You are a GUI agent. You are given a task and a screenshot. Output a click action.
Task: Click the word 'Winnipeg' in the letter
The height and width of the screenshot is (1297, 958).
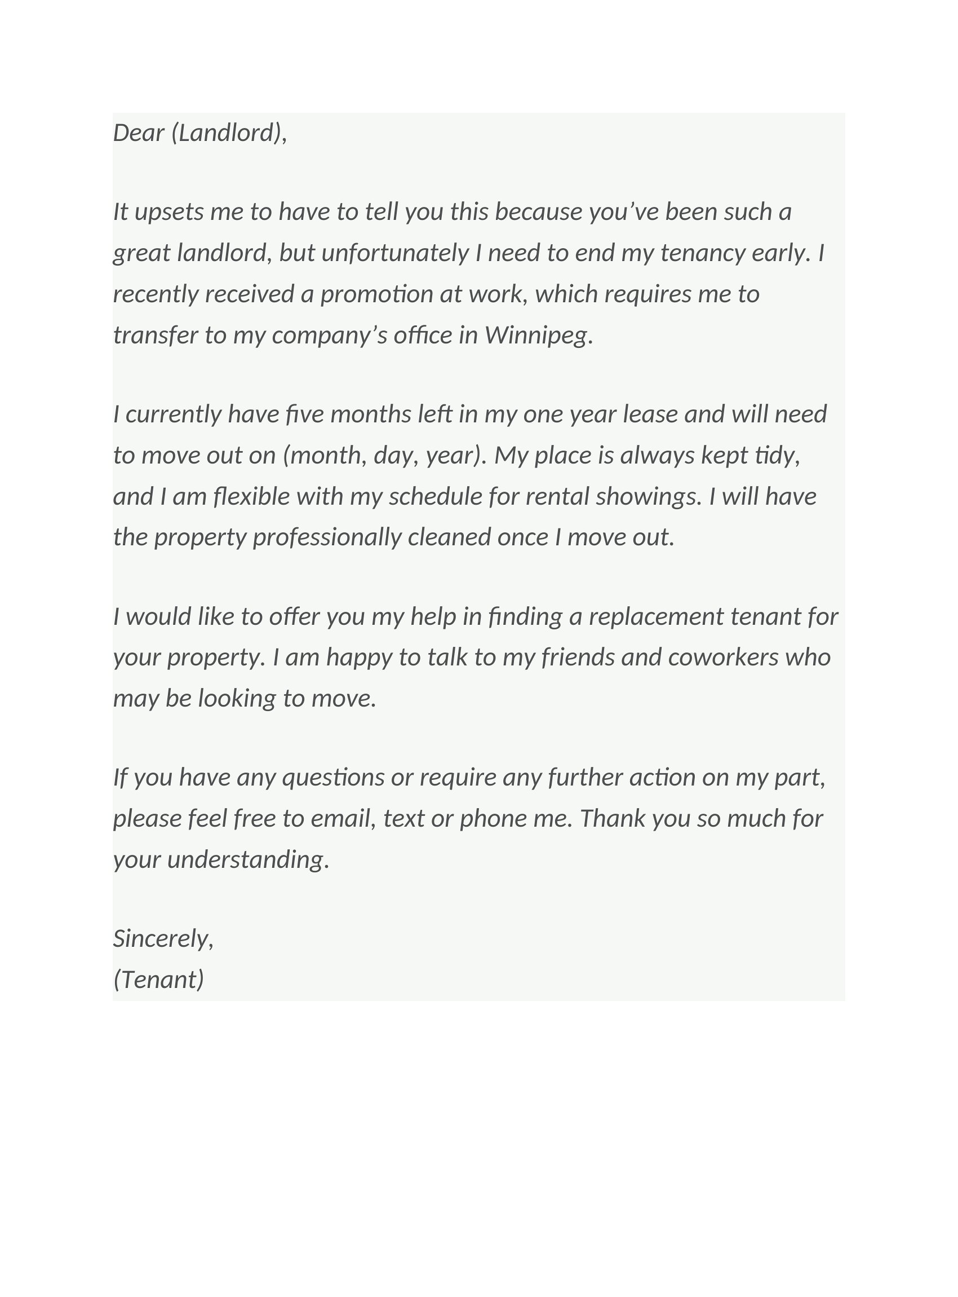tap(536, 336)
